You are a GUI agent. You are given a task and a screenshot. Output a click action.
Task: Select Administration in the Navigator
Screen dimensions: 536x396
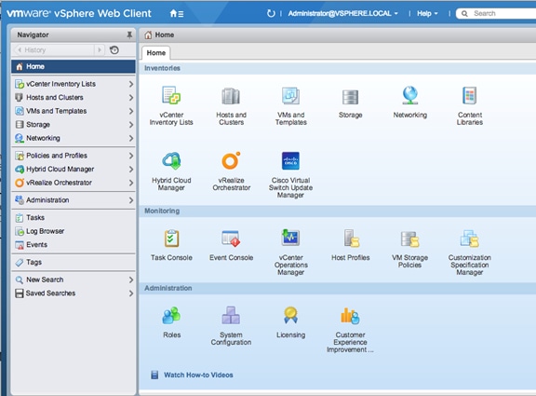[74, 200]
